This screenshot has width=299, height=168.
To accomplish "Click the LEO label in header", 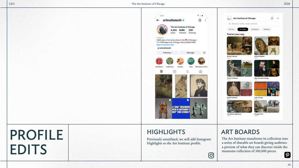I will pyautogui.click(x=12, y=4).
